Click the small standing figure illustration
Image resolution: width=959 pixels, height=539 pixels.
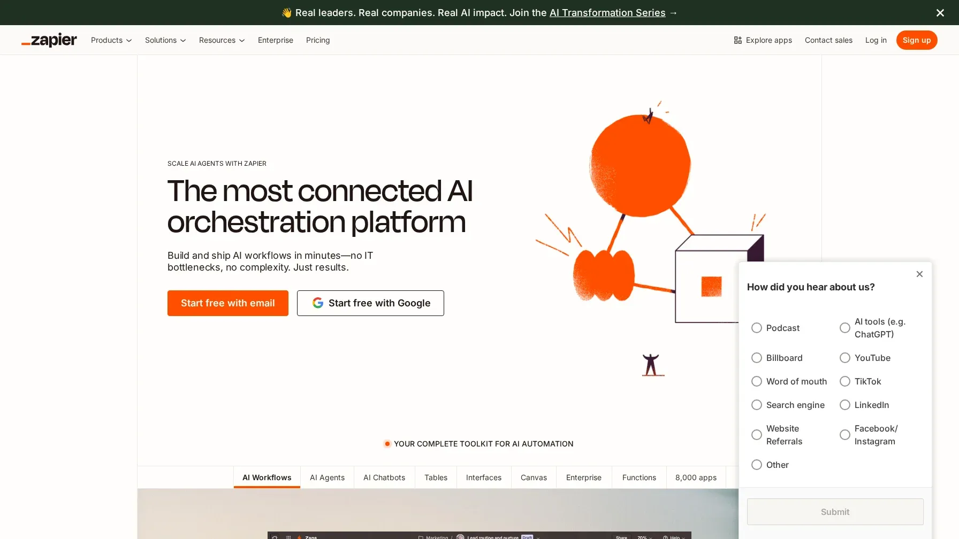point(651,365)
